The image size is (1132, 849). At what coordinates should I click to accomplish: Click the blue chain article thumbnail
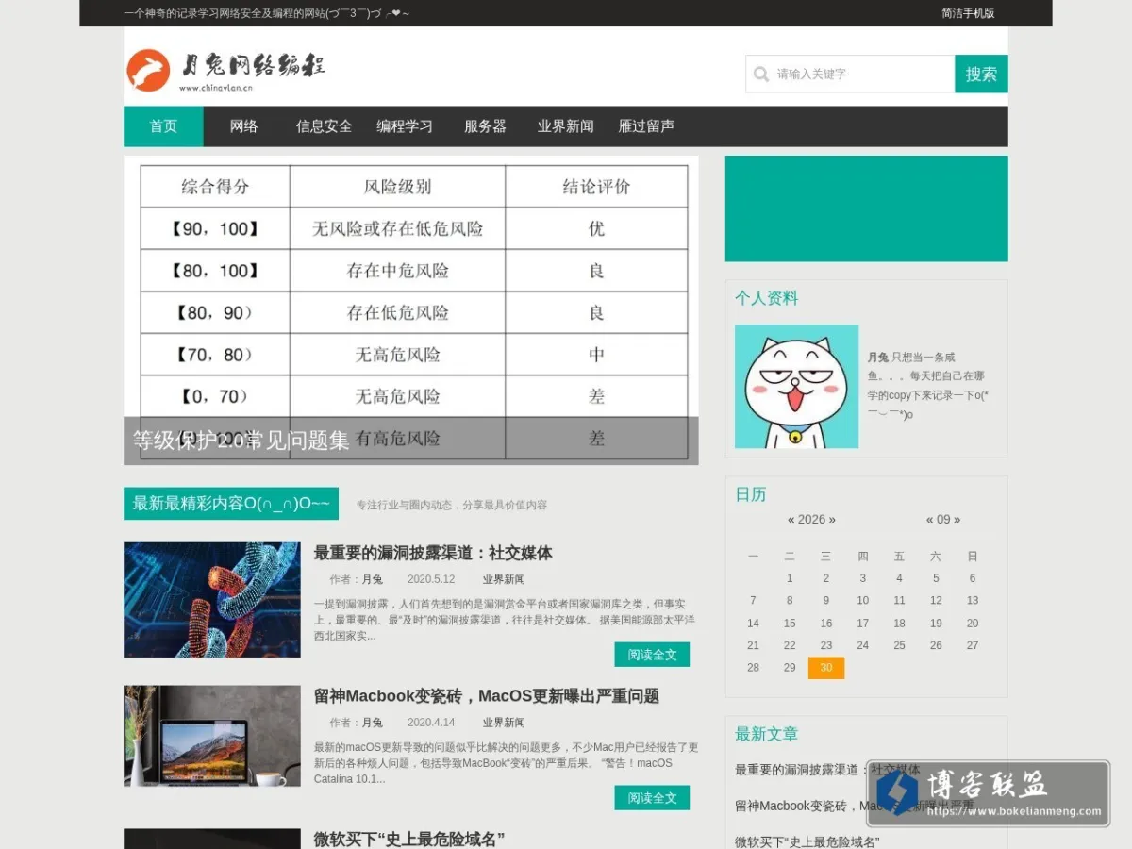tap(212, 600)
